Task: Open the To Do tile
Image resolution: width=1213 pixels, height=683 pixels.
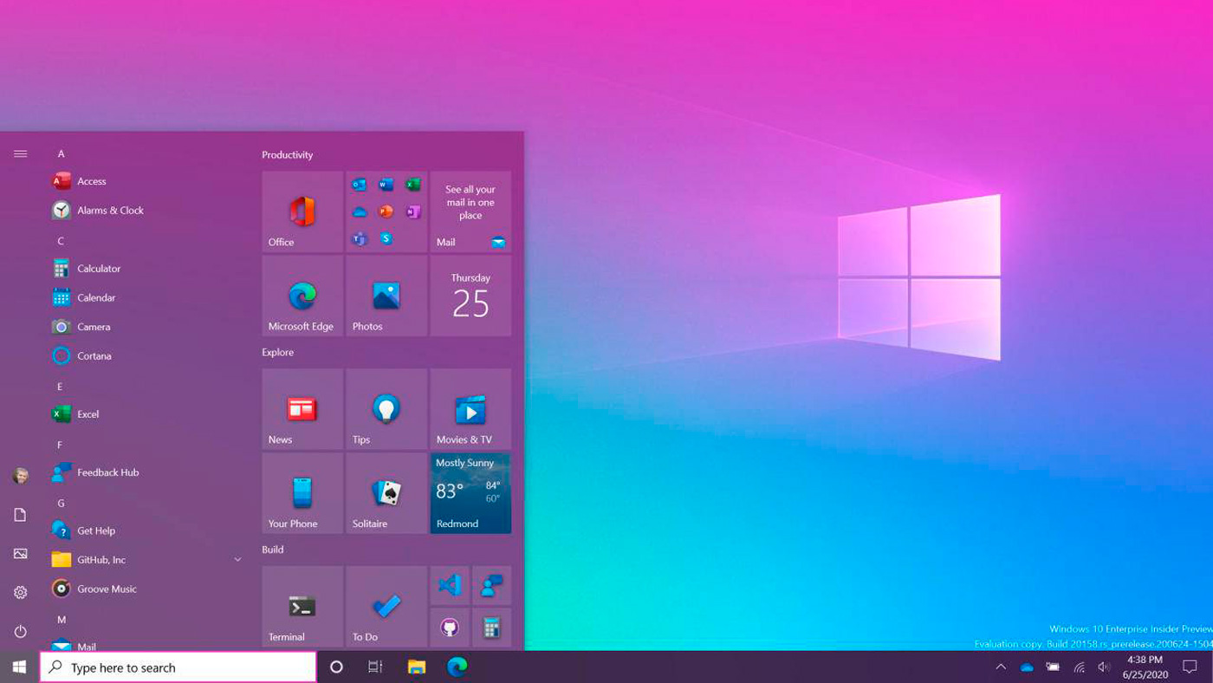Action: click(x=386, y=607)
